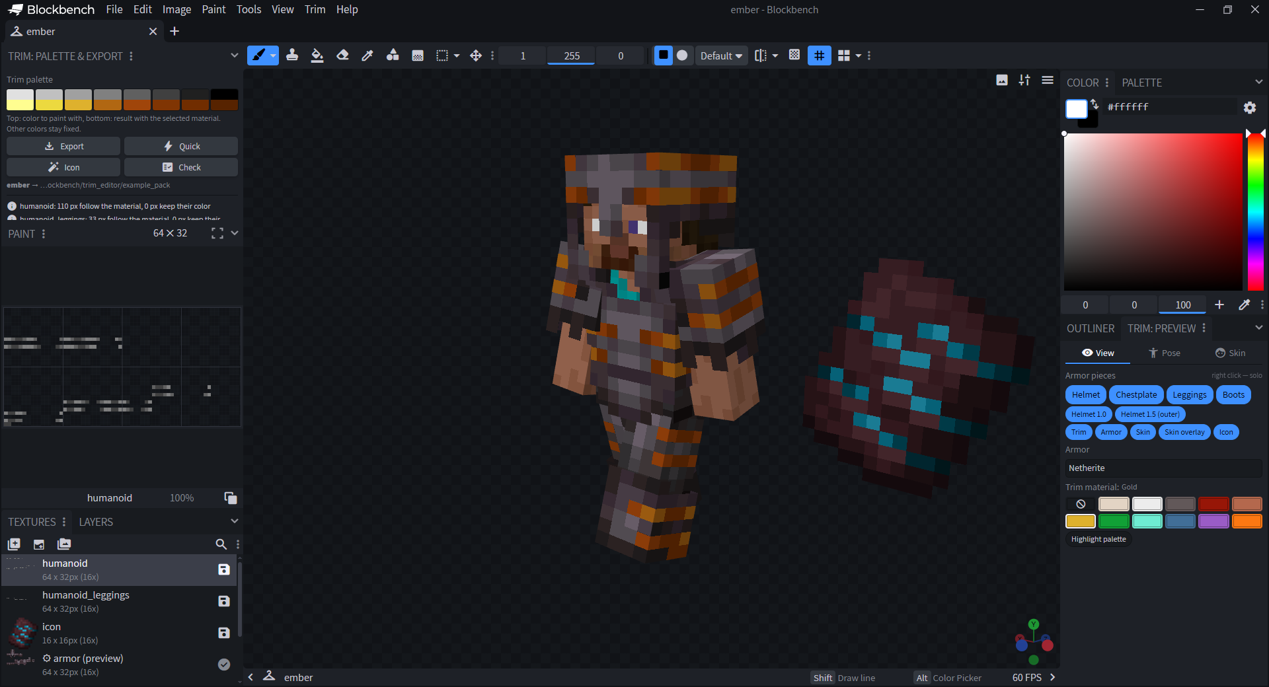Collapse the Trim Palette & Export panel
Viewport: 1269px width, 687px height.
[234, 55]
